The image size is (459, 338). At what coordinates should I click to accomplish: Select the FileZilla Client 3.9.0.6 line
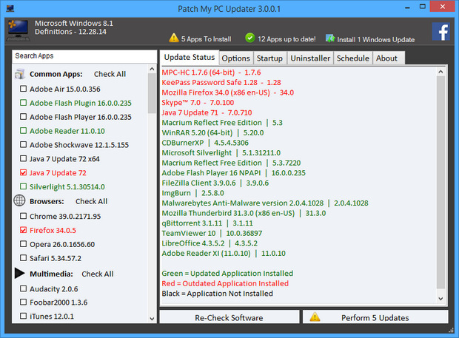tap(215, 183)
